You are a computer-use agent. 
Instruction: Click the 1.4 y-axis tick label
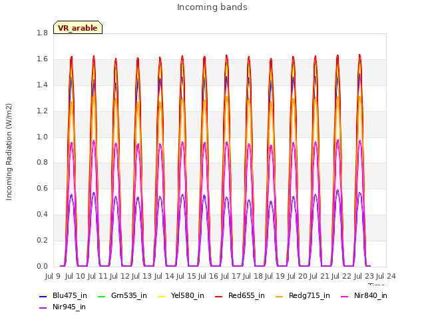pyautogui.click(x=42, y=85)
